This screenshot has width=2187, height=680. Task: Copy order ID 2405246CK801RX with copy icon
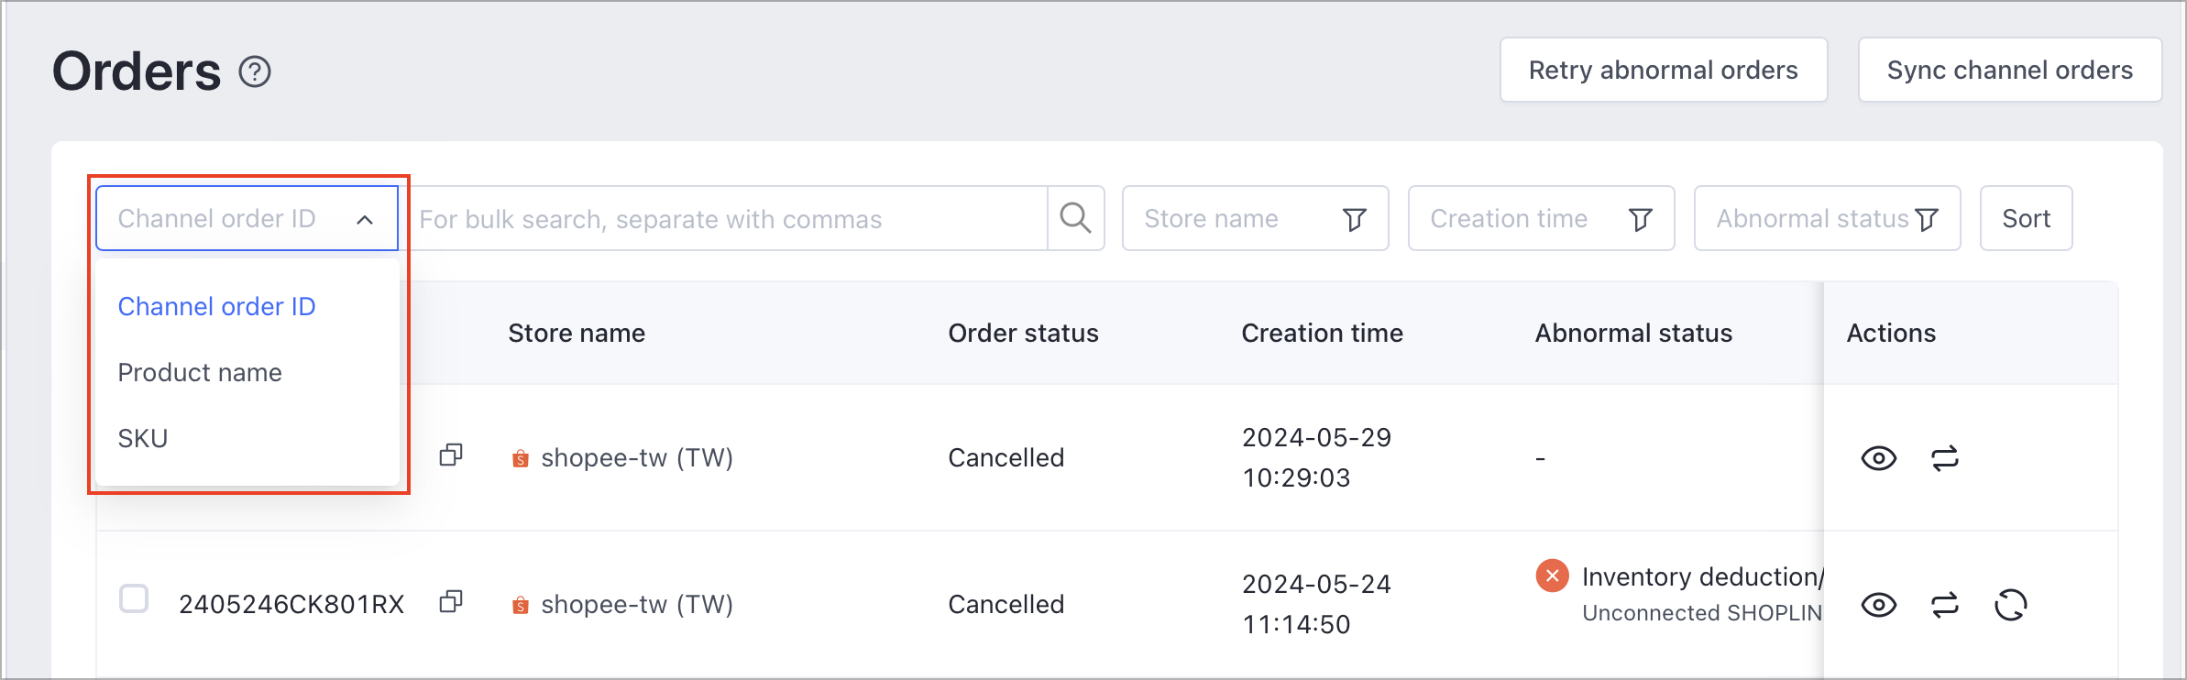click(451, 602)
